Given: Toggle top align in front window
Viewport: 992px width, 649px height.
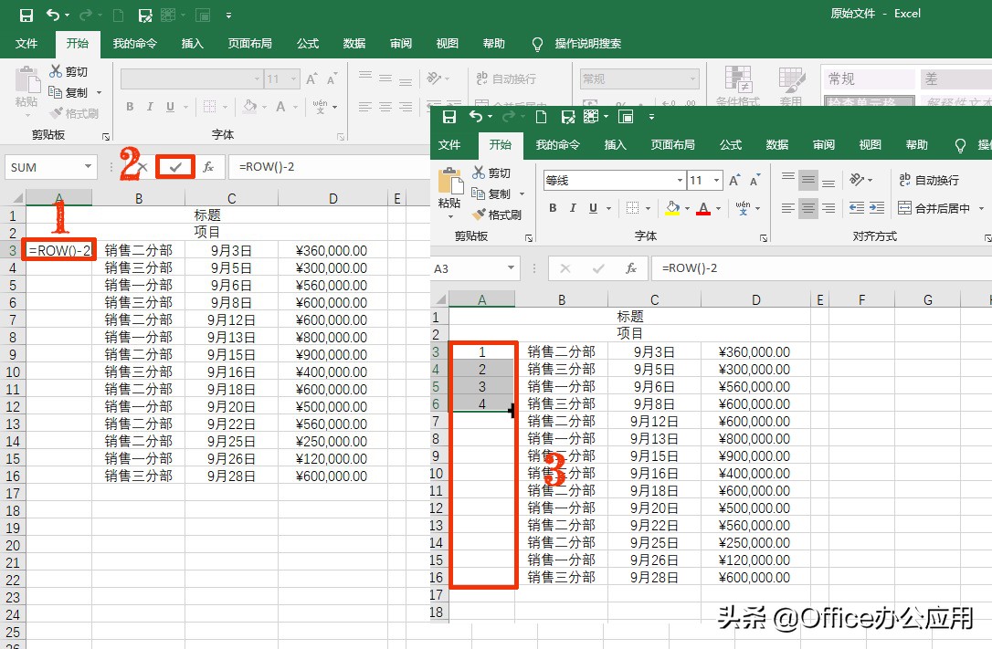Looking at the screenshot, I should click(787, 180).
